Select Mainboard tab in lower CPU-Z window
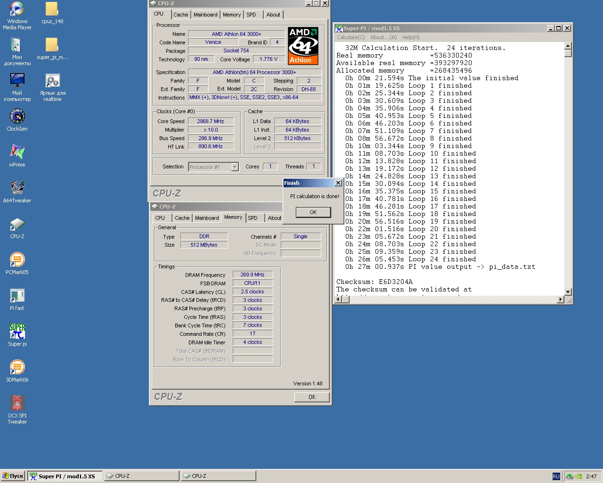The height and width of the screenshot is (483, 603). 207,218
